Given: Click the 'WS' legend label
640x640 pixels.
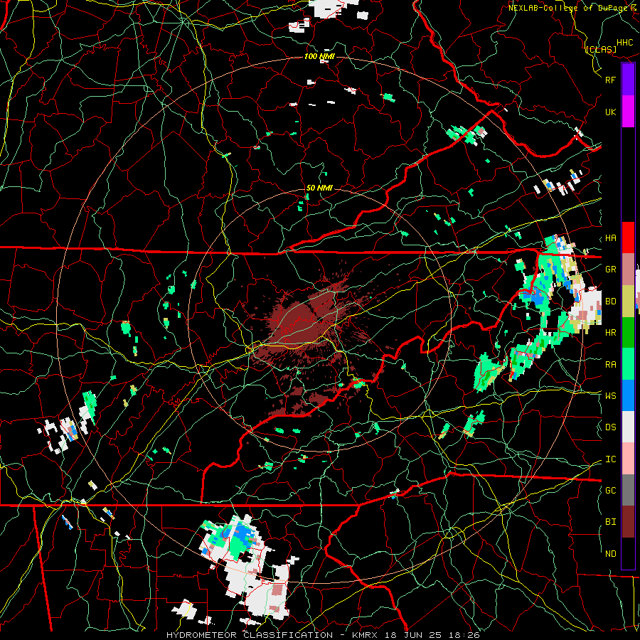Looking at the screenshot, I should (611, 396).
